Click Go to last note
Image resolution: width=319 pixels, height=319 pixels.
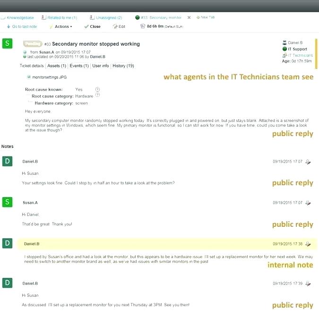click(24, 26)
